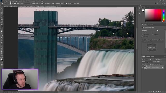Click the Convert to Linked button
This screenshot has height=93, width=166.
[x=151, y=48]
